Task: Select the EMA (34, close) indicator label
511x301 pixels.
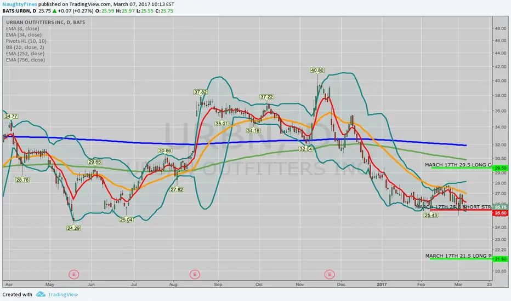Action: pyautogui.click(x=24, y=35)
